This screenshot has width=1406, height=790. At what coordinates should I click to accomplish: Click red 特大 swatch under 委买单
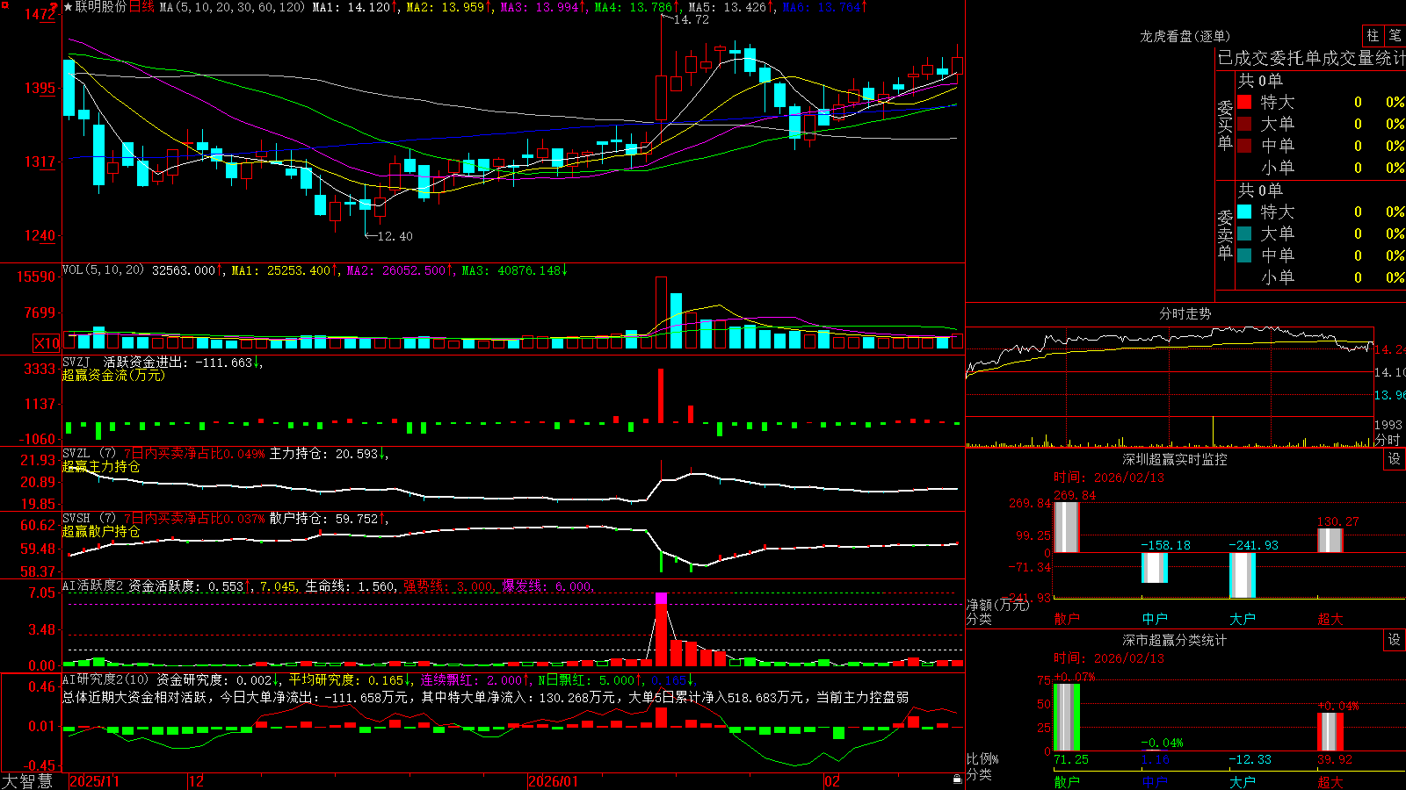tap(1244, 102)
